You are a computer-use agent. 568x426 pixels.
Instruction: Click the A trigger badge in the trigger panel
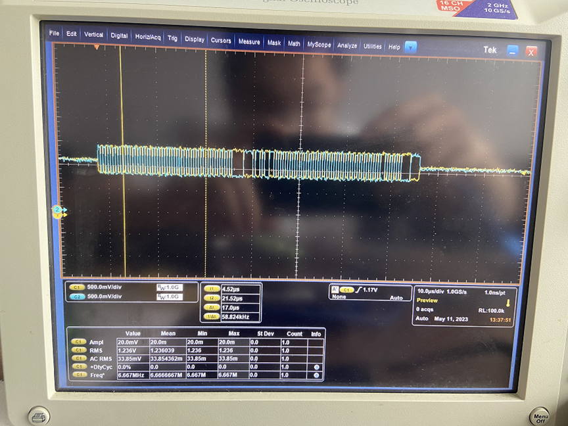click(x=335, y=289)
